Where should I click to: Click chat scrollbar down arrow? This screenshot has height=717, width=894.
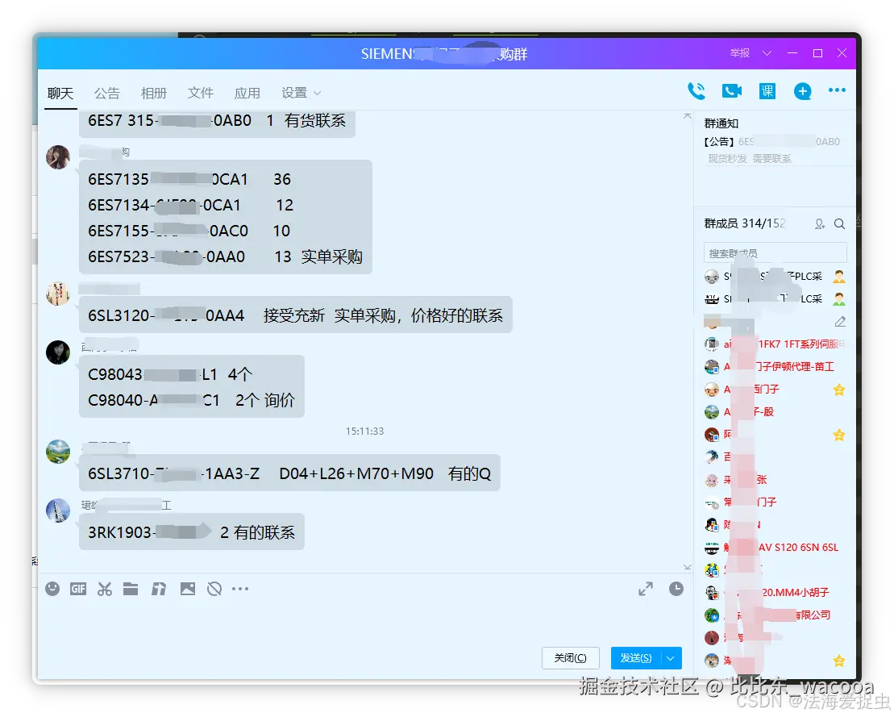pos(687,567)
